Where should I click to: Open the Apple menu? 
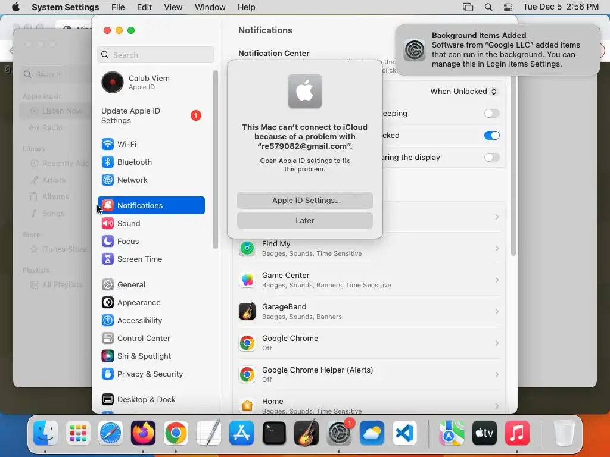click(15, 7)
